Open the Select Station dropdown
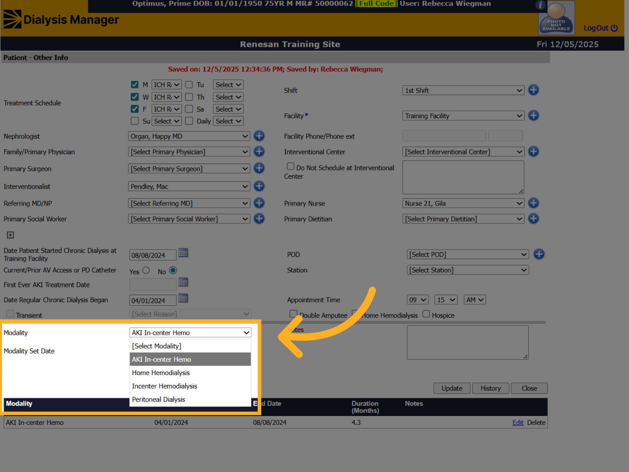629x472 pixels. (x=468, y=270)
